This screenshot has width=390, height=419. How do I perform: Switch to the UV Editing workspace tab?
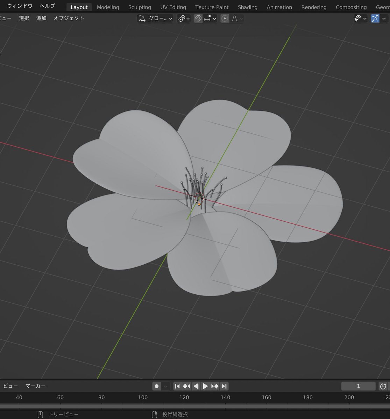point(173,7)
